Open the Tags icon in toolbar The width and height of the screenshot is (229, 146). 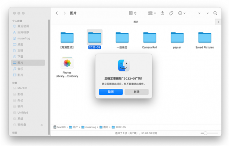click(171, 13)
